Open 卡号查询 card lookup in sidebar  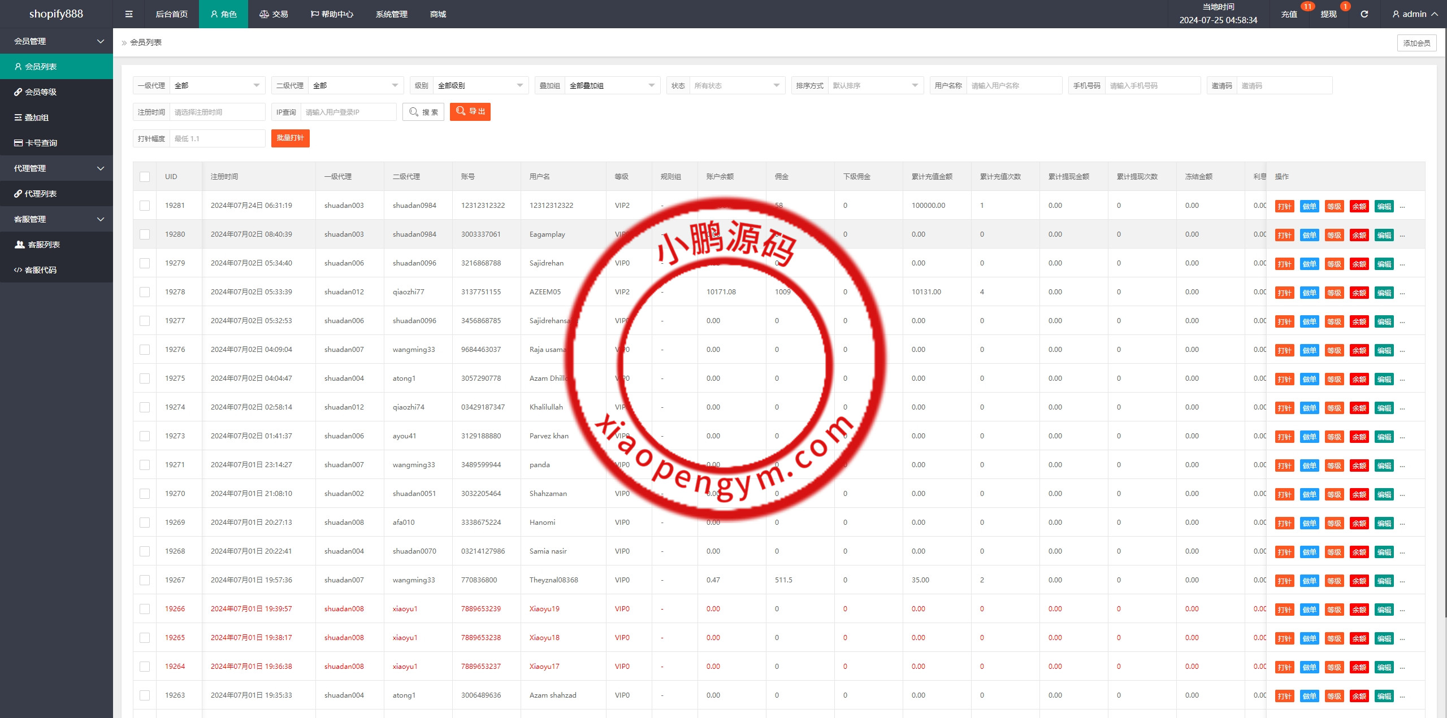(41, 143)
